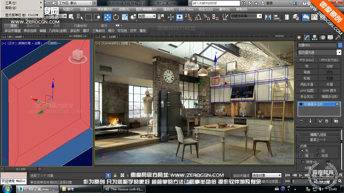The image size is (344, 193).
Task: Apply the FFD 2x2x2 modifier button
Action: click(x=307, y=60)
